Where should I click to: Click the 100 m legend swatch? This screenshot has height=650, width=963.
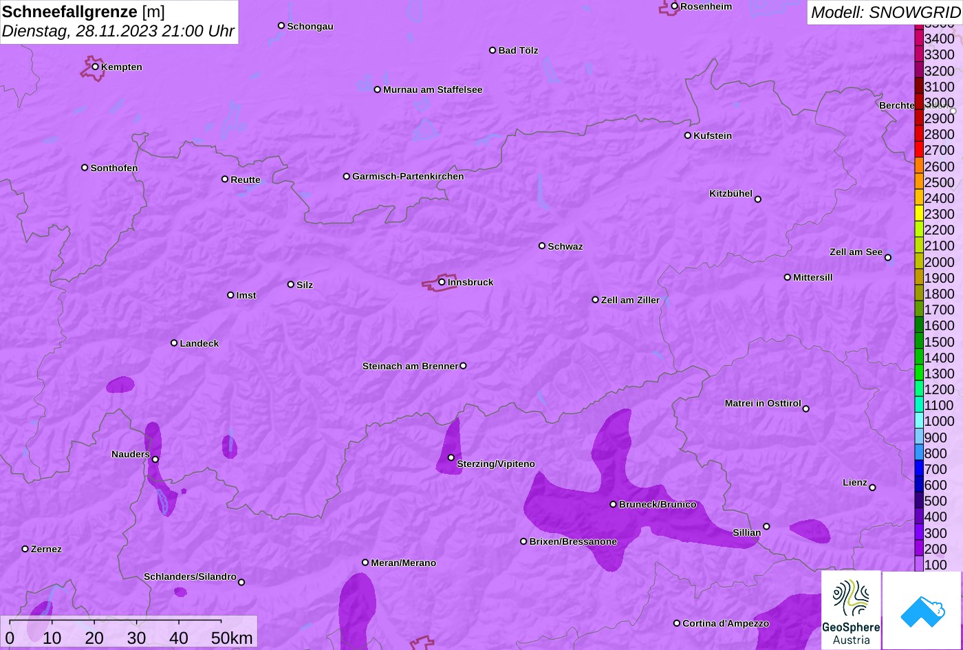point(918,564)
